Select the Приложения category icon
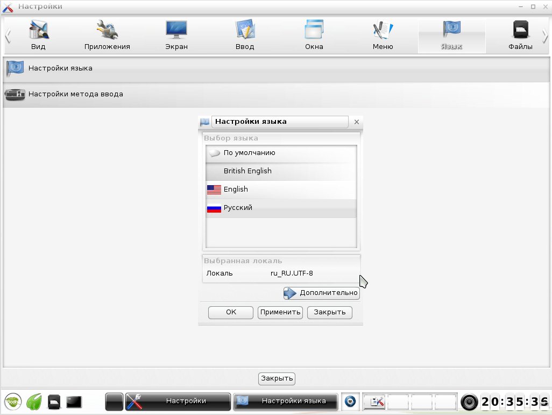 click(x=107, y=36)
